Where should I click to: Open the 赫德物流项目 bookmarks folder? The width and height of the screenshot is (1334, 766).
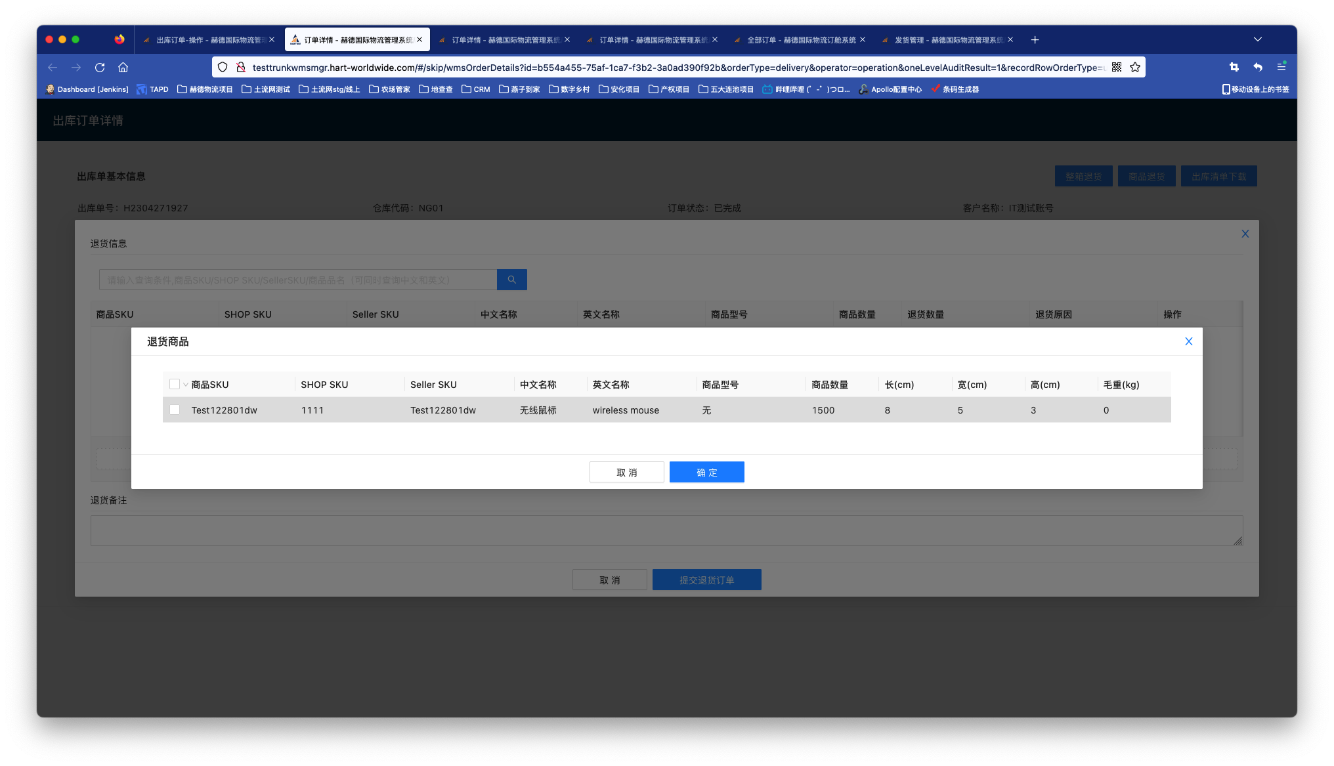[205, 89]
